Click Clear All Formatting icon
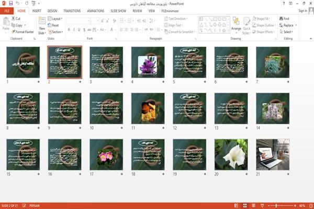The width and height of the screenshot is (314, 209). [114, 20]
